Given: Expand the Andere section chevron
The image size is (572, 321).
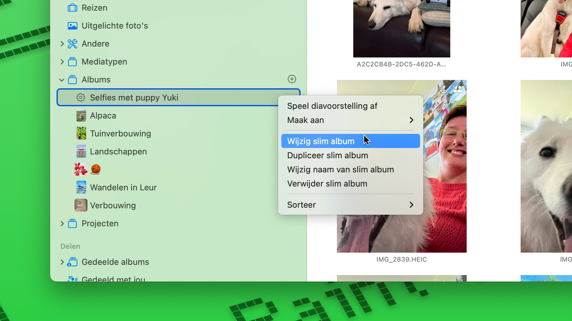Looking at the screenshot, I should pyautogui.click(x=62, y=44).
